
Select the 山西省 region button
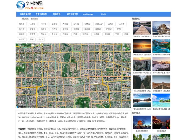tap(54, 24)
